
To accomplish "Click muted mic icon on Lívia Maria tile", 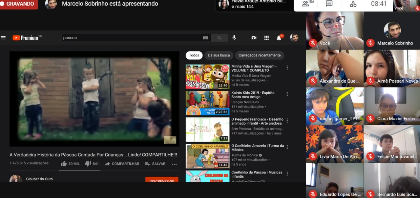I will pos(313,156).
